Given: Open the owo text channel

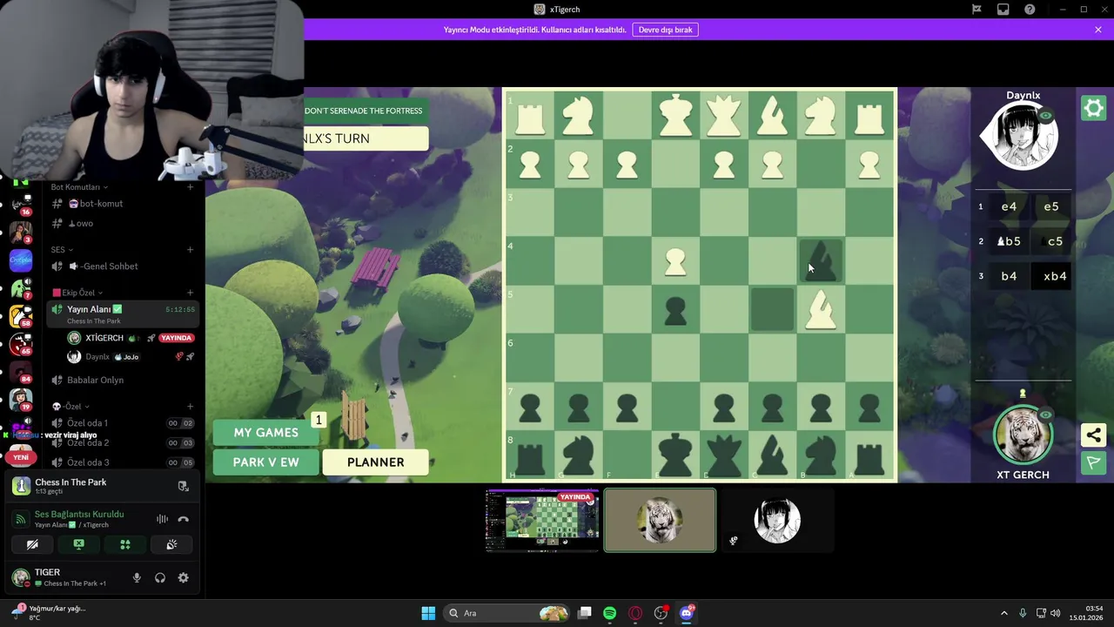Looking at the screenshot, I should point(123,224).
